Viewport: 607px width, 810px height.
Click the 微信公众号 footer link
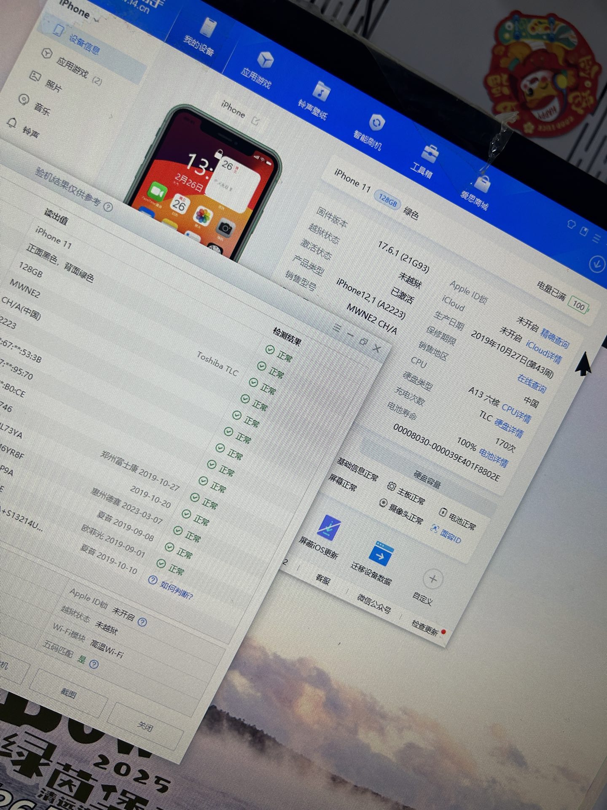[374, 604]
